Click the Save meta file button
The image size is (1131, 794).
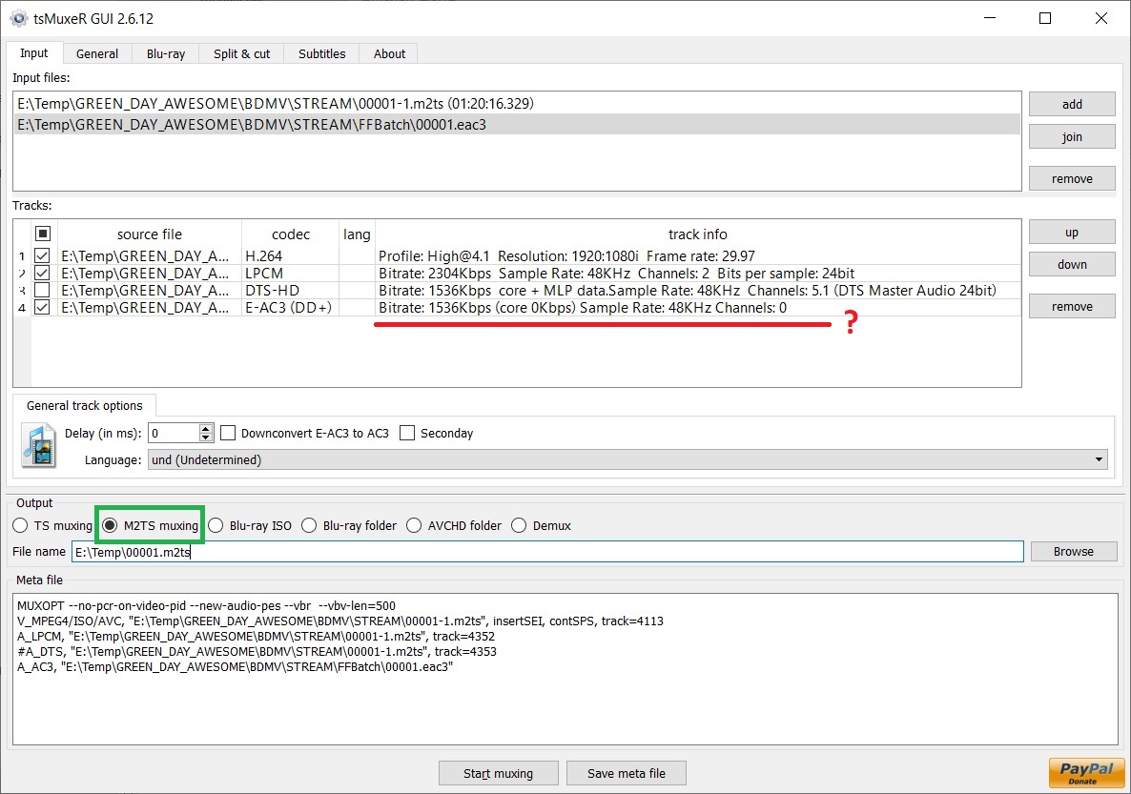[626, 773]
